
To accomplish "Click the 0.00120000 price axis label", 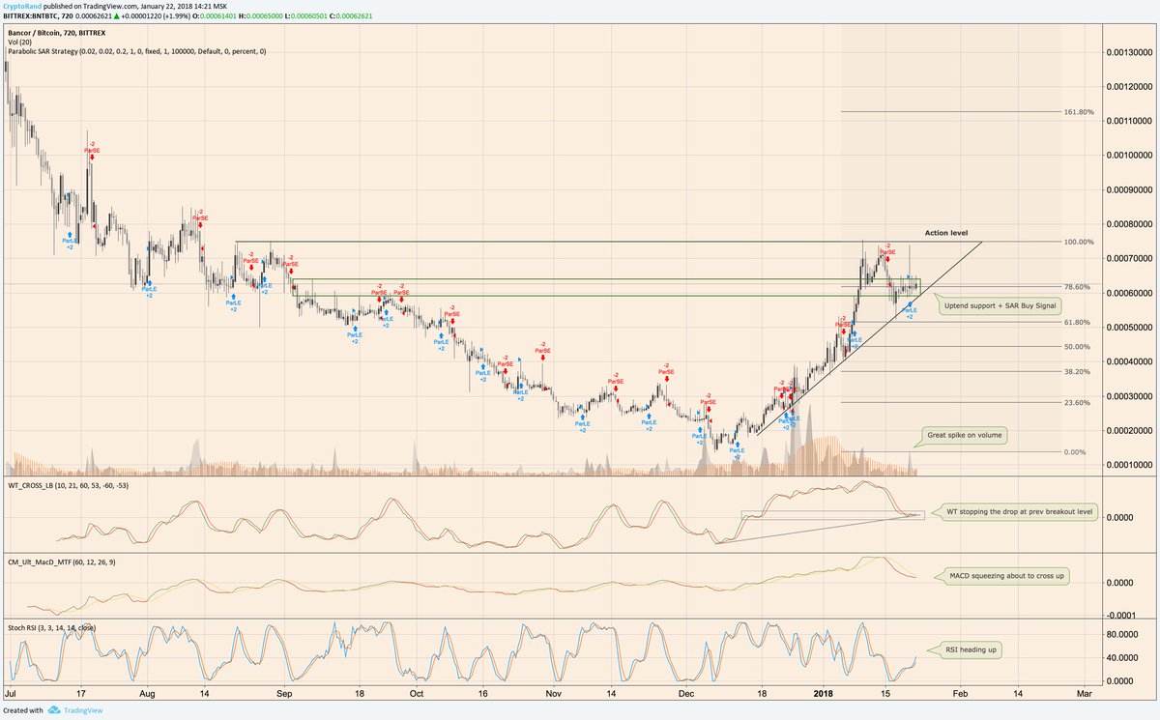I will (1131, 87).
